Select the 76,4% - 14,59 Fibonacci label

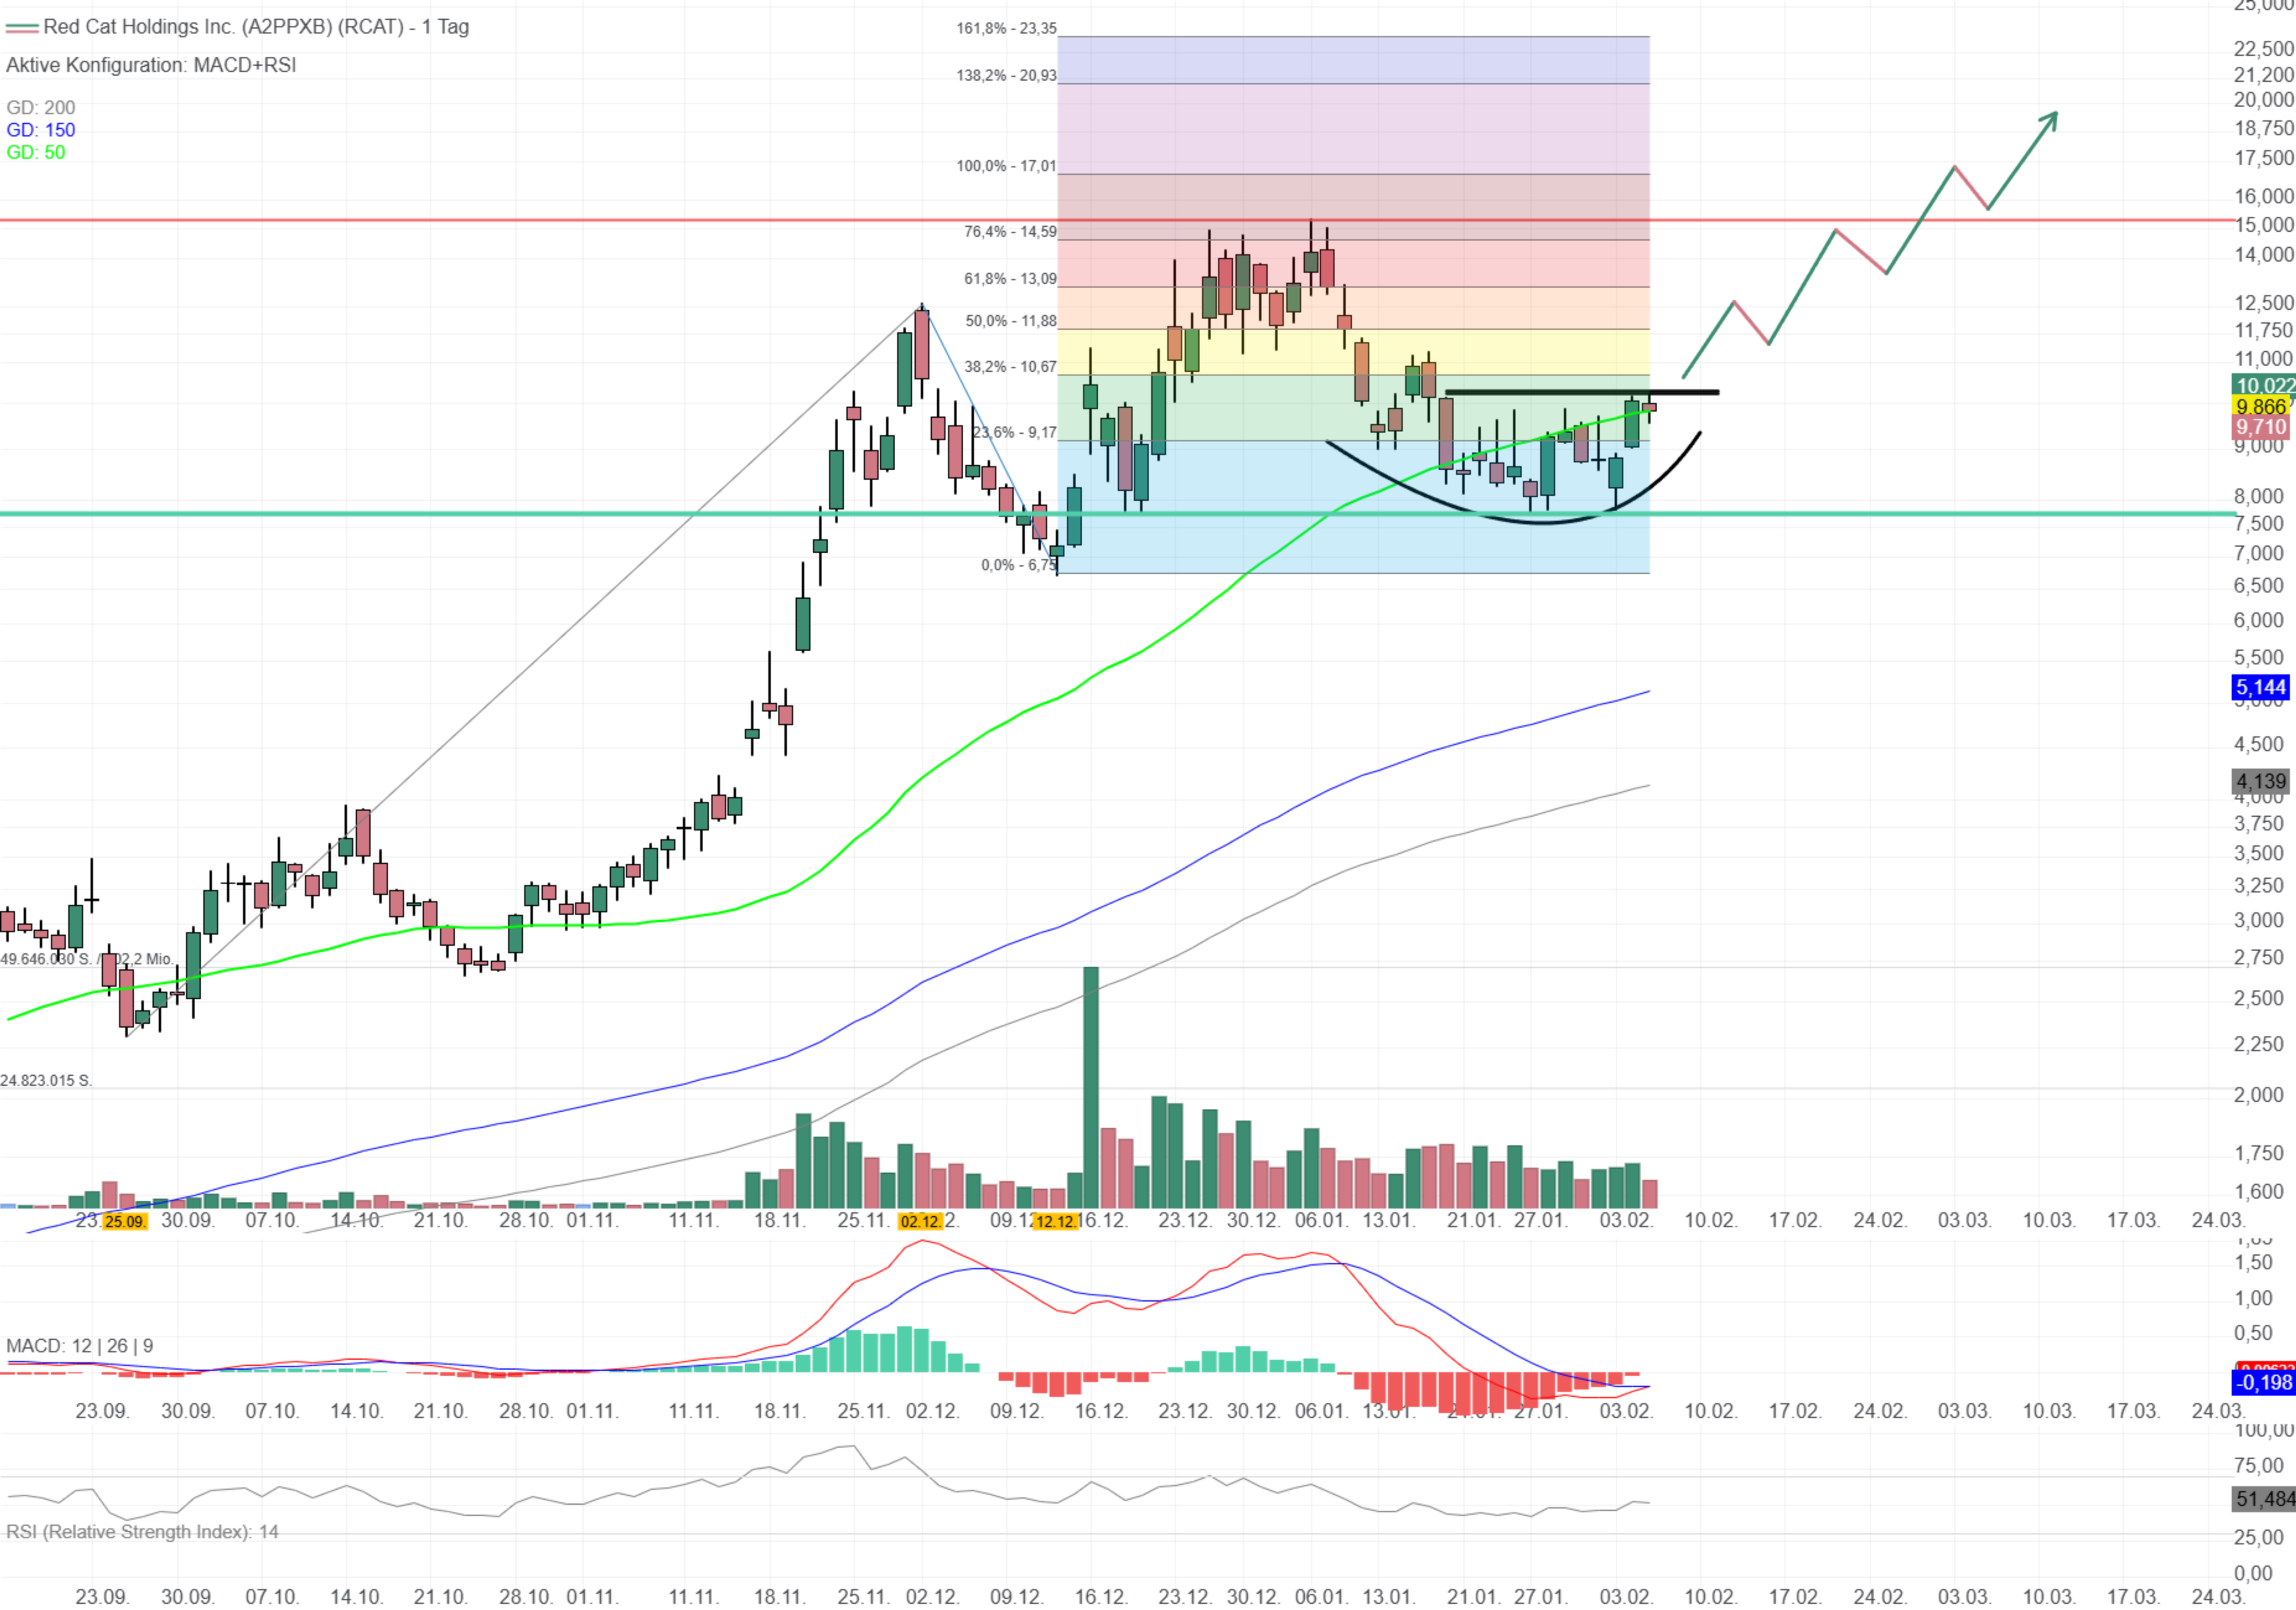click(1010, 232)
